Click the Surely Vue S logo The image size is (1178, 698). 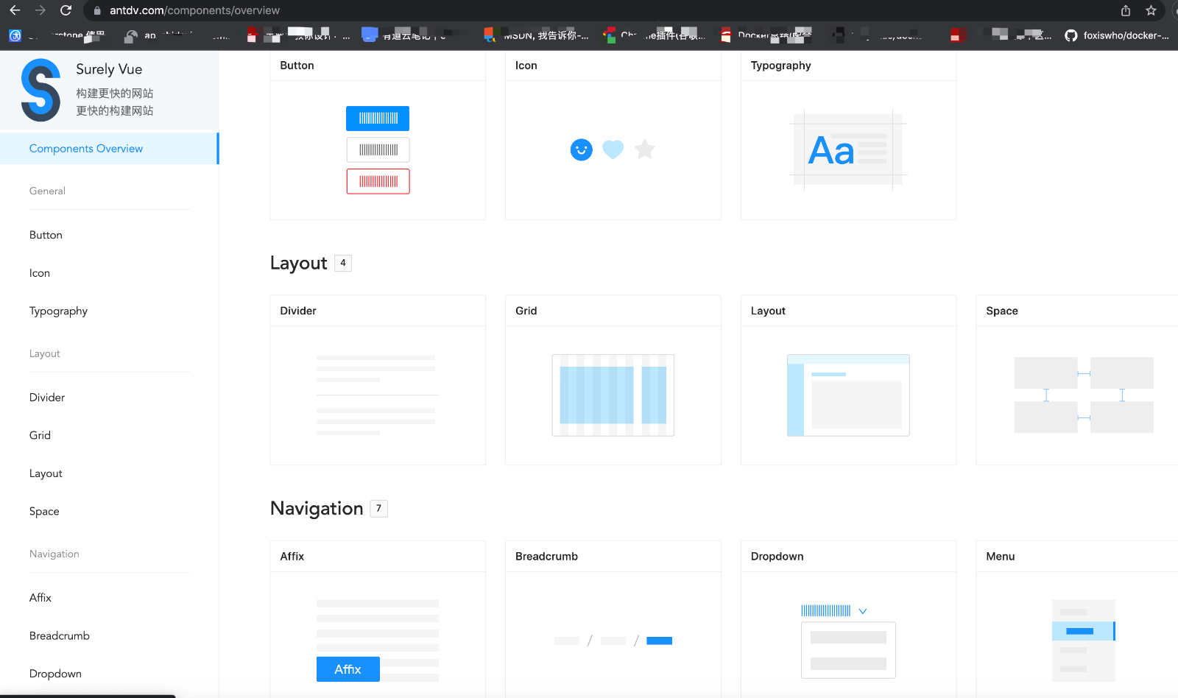(x=40, y=90)
